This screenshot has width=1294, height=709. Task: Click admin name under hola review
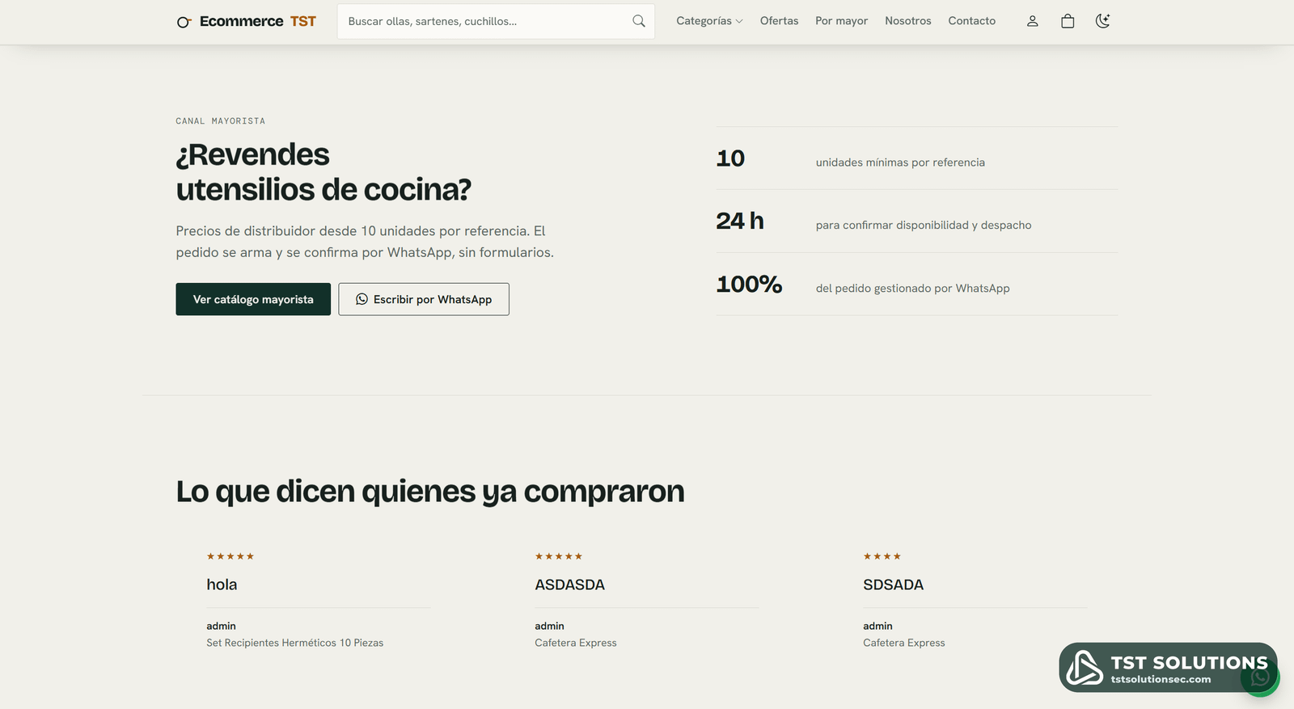pyautogui.click(x=221, y=626)
